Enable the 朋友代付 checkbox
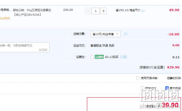Viewport: 182px width, 111px height. tap(142, 88)
